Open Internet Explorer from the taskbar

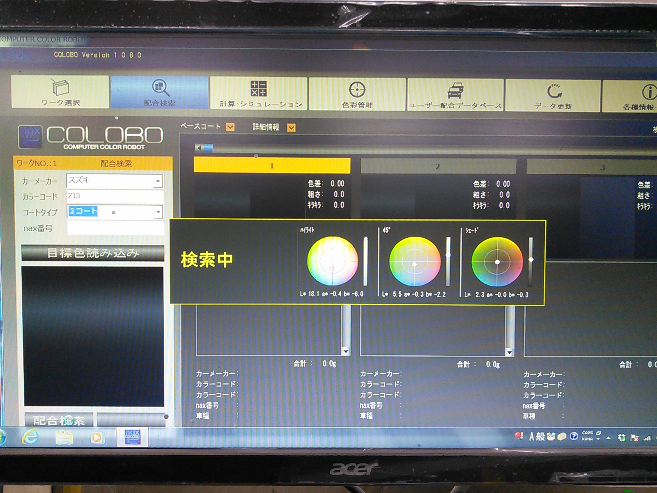tap(31, 436)
